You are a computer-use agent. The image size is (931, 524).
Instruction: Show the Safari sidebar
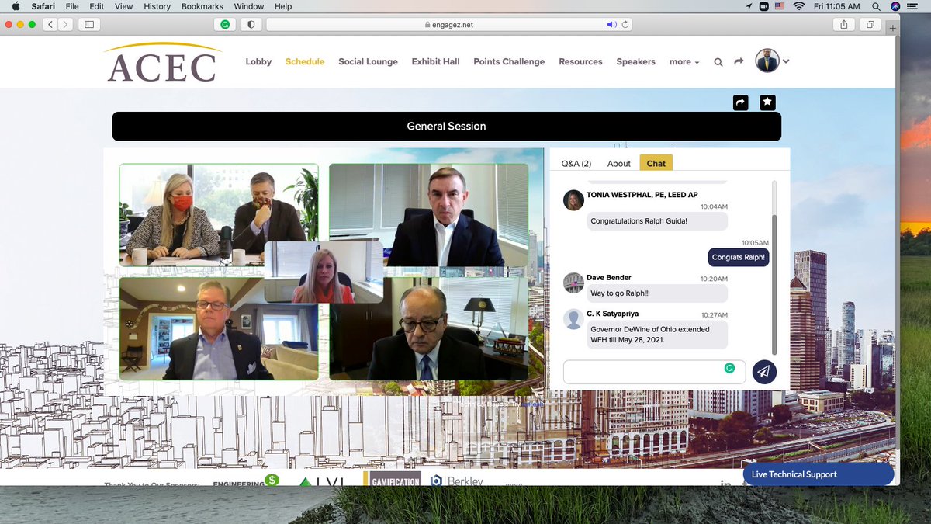click(x=89, y=24)
